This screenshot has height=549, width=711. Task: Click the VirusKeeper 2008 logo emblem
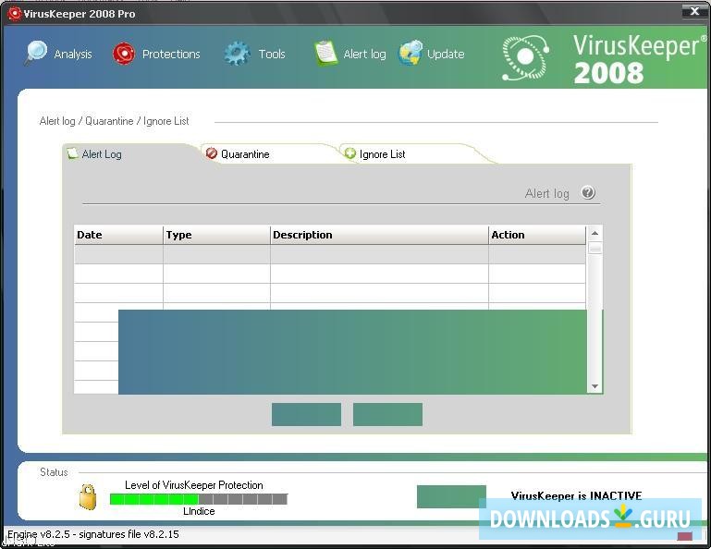point(525,58)
